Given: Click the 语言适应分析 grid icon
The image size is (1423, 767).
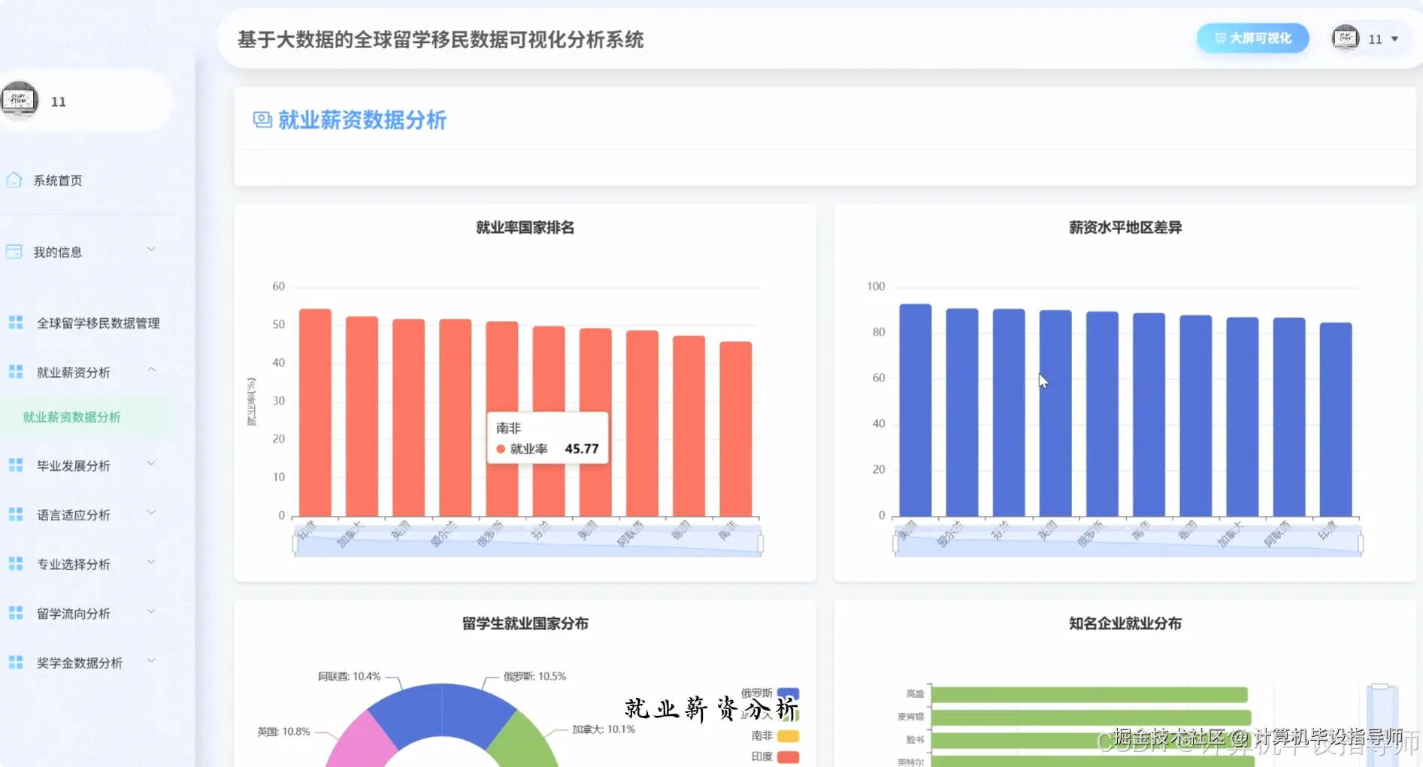Looking at the screenshot, I should 16,514.
